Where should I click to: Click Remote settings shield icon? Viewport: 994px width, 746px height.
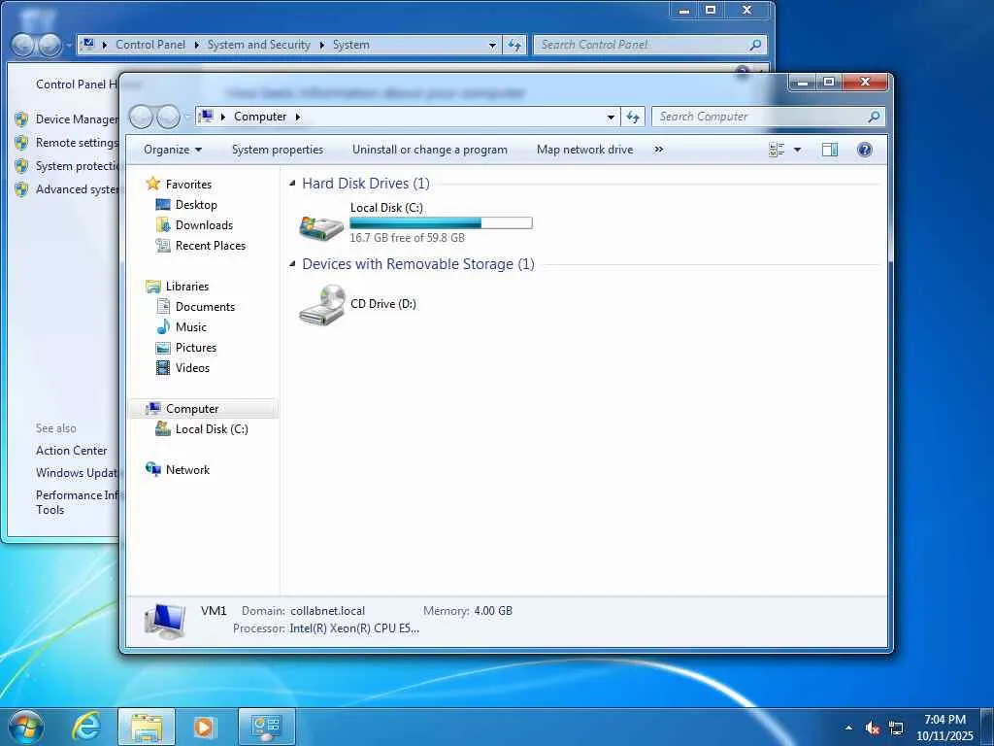(21, 143)
